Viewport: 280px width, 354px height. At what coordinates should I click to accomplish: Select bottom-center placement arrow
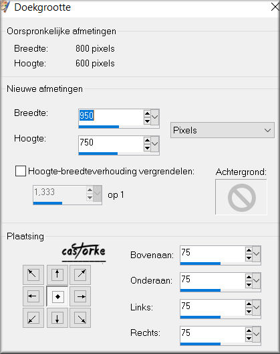click(57, 318)
